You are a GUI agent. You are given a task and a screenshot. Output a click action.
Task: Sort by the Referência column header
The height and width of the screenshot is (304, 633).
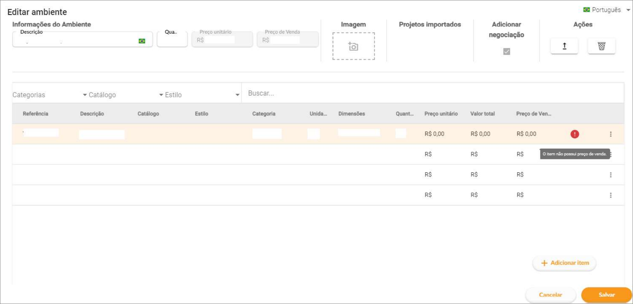coord(35,114)
